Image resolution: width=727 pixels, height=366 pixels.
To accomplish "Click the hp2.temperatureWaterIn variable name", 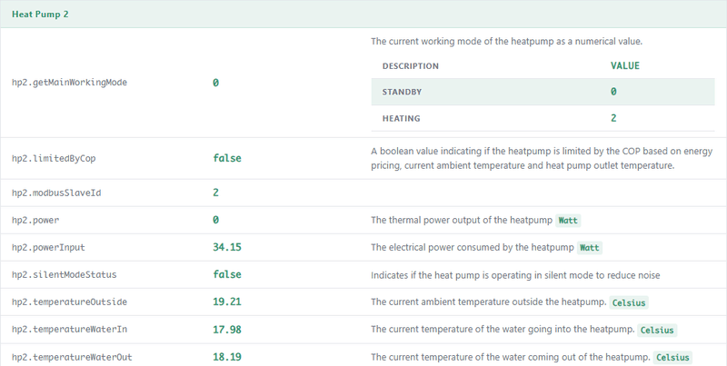I will click(x=69, y=329).
